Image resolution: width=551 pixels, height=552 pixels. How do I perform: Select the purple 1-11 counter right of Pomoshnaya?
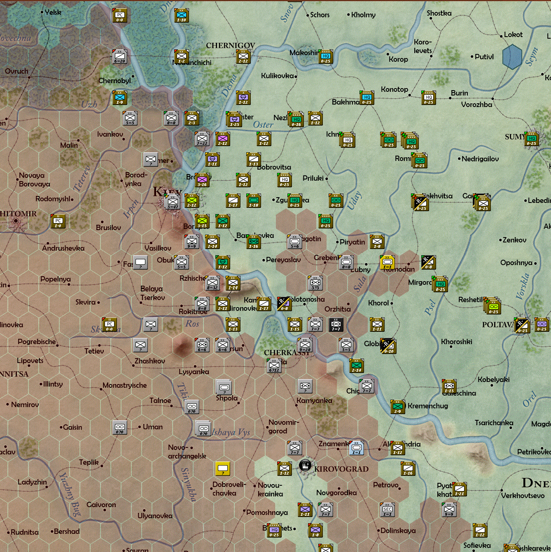305,509
